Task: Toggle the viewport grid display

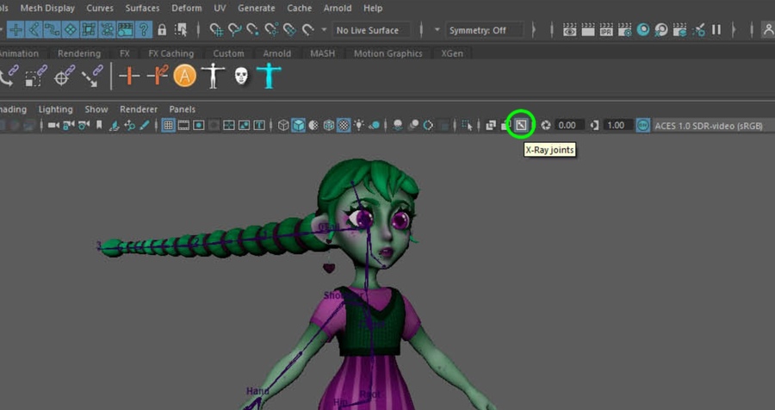Action: (169, 126)
